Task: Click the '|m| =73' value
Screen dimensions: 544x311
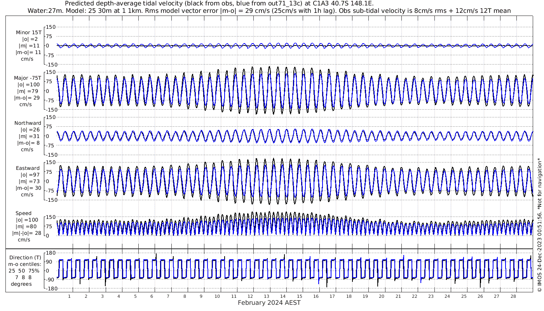Action: 29,182
